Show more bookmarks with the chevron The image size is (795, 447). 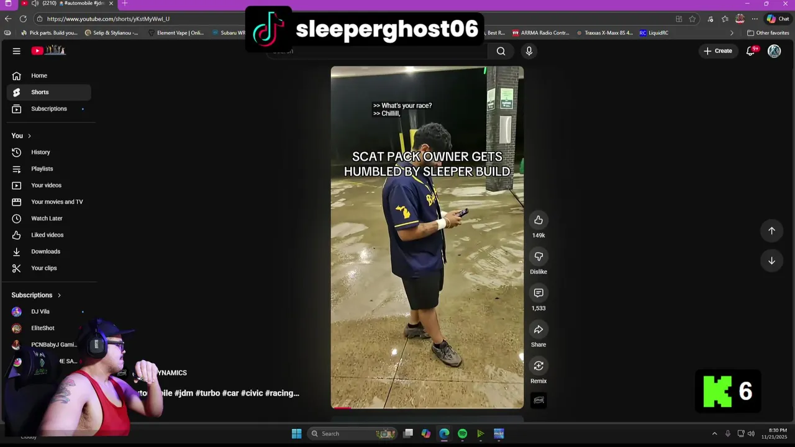(x=731, y=33)
